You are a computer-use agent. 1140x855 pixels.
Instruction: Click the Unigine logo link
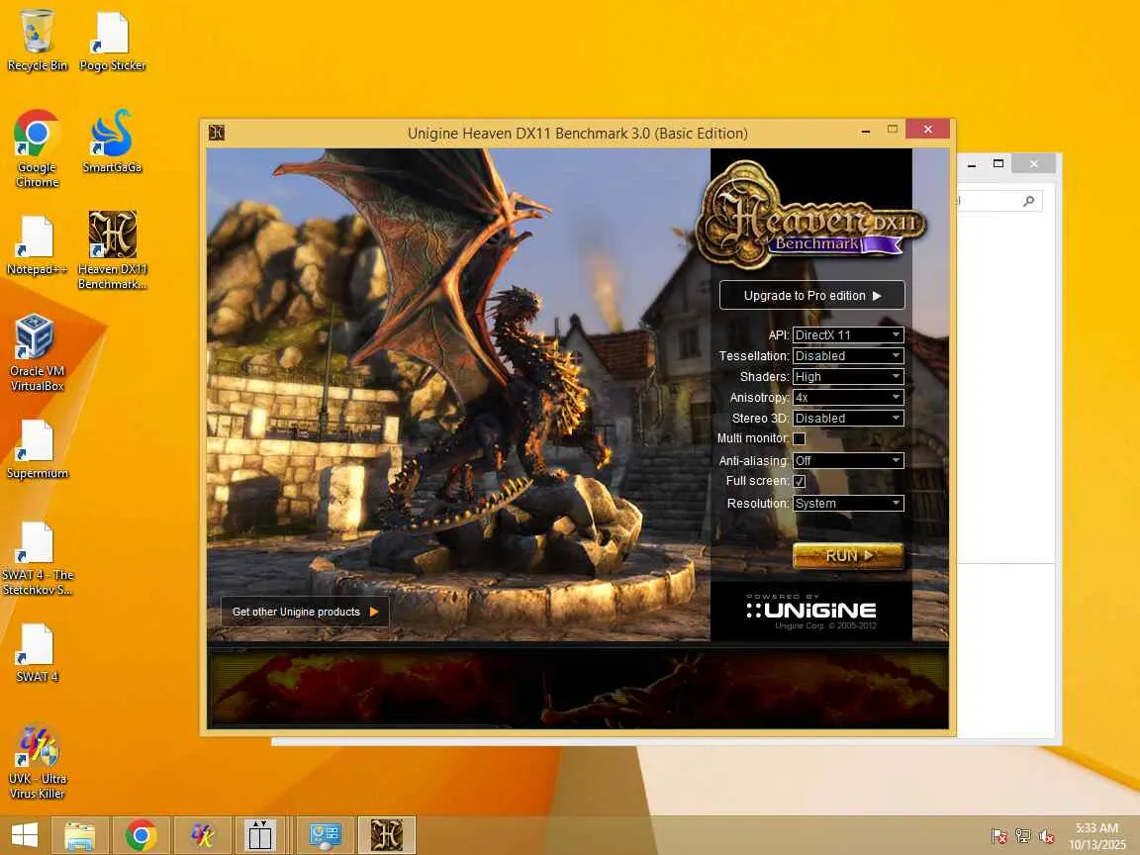[x=810, y=611]
